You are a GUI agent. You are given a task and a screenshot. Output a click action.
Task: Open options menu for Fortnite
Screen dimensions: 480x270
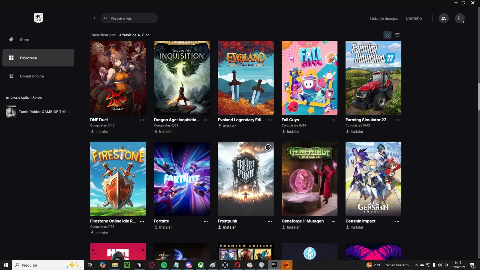[x=206, y=221]
